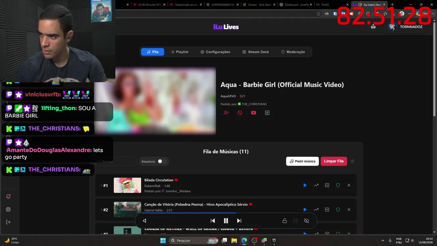Prioritize Canção de Vitória with trending icon

point(316,209)
